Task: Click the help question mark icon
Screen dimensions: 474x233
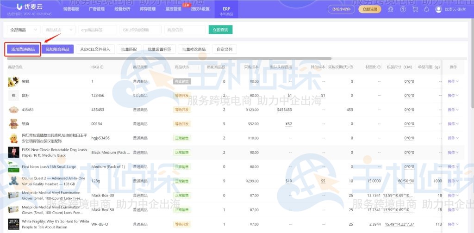Action: click(403, 9)
